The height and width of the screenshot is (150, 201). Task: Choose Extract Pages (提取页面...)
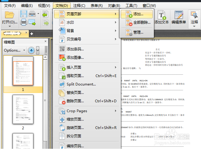tap(87, 76)
